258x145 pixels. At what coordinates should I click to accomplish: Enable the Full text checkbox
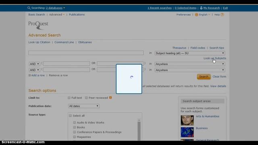pos(69,97)
